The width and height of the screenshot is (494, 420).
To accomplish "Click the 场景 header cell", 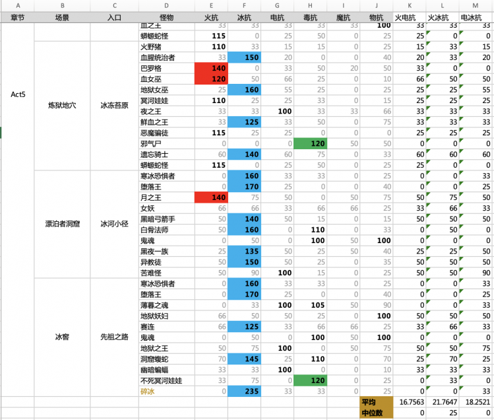I will point(62,18).
